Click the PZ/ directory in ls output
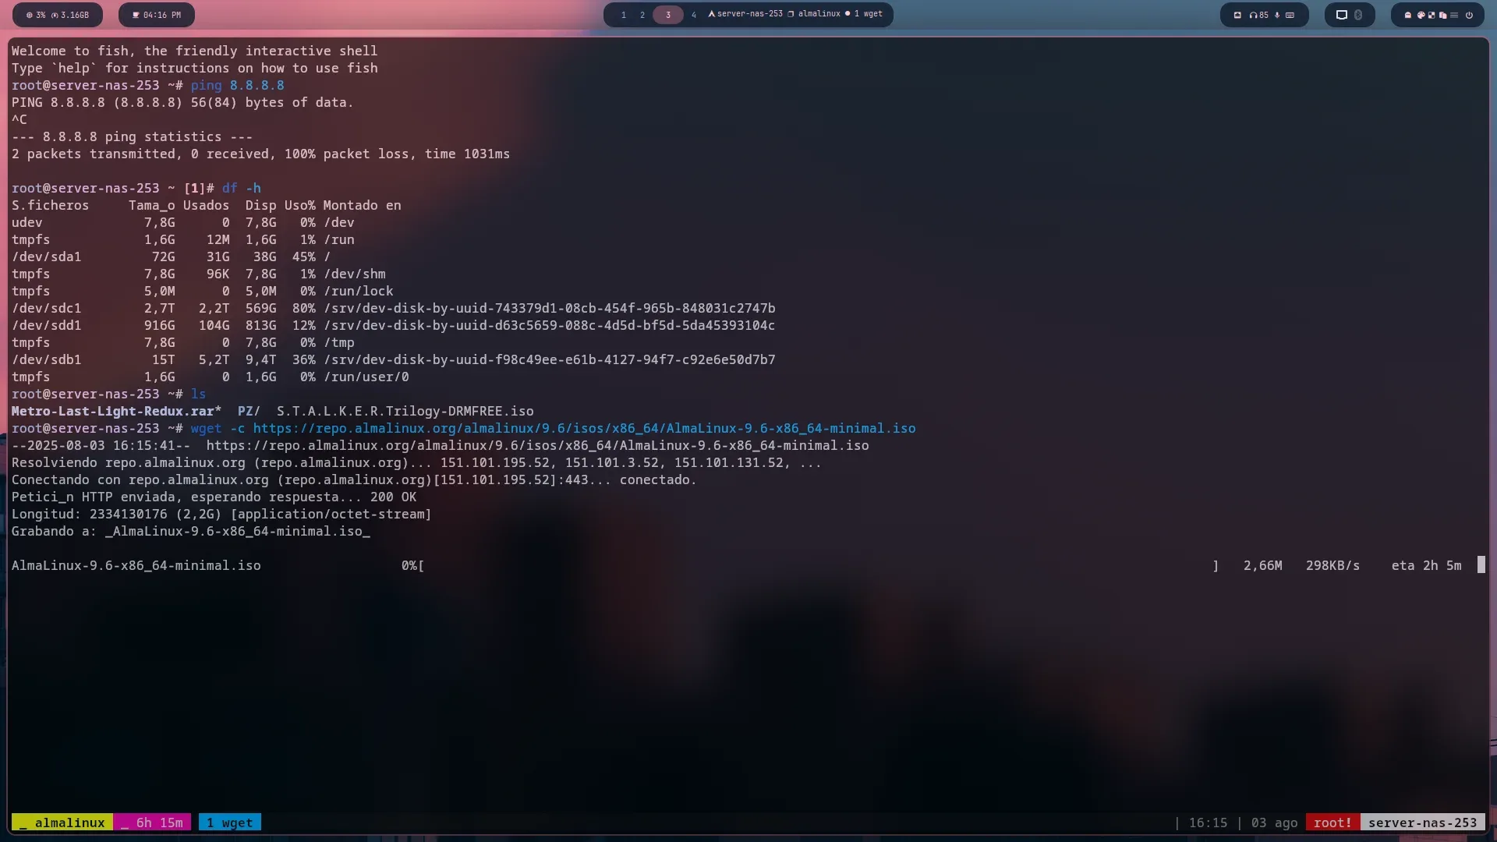 [249, 411]
